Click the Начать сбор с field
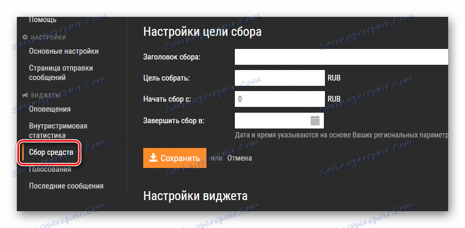 click(x=280, y=99)
